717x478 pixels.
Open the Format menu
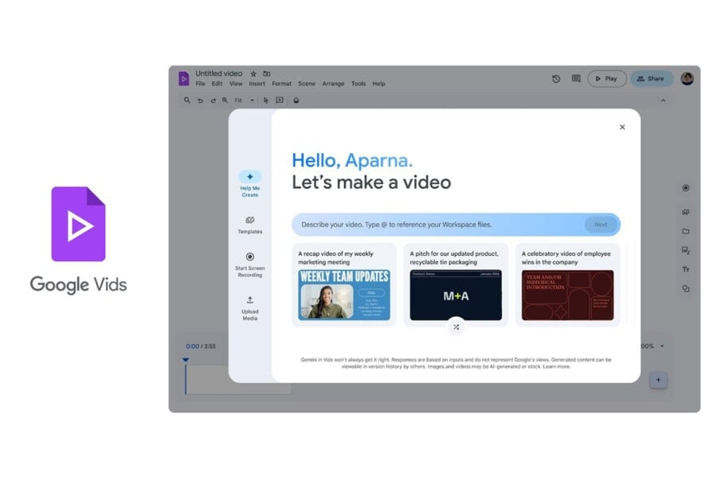(282, 84)
